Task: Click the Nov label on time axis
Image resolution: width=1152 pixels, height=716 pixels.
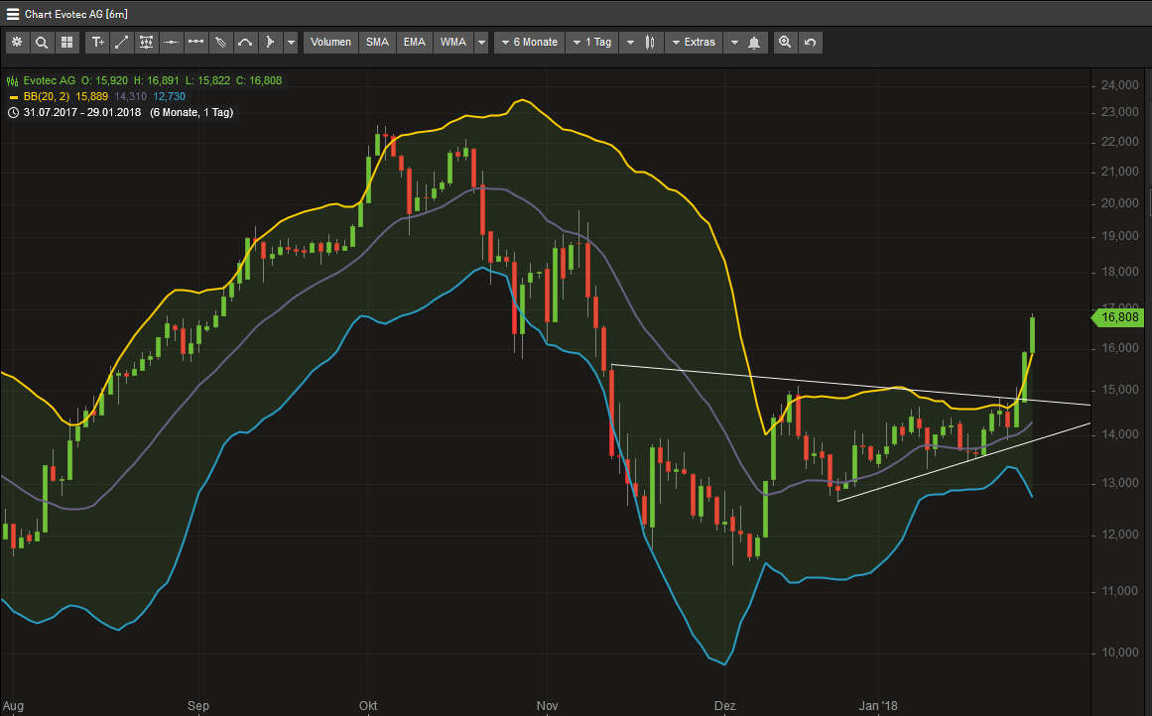Action: pyautogui.click(x=548, y=706)
